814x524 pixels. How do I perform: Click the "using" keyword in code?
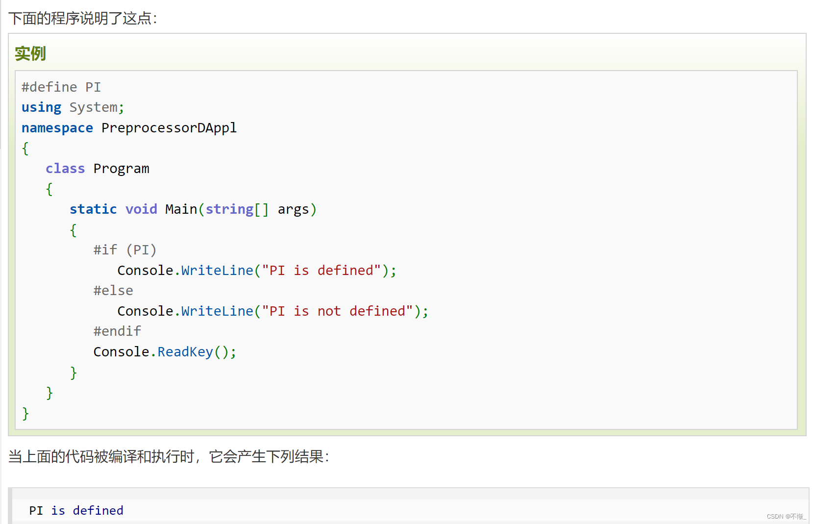[42, 107]
